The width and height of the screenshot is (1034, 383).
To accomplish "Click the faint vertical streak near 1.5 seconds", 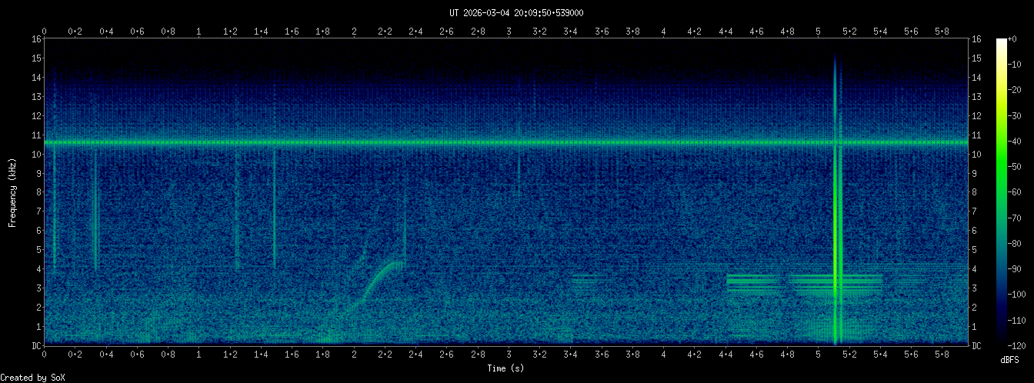I will 274,208.
